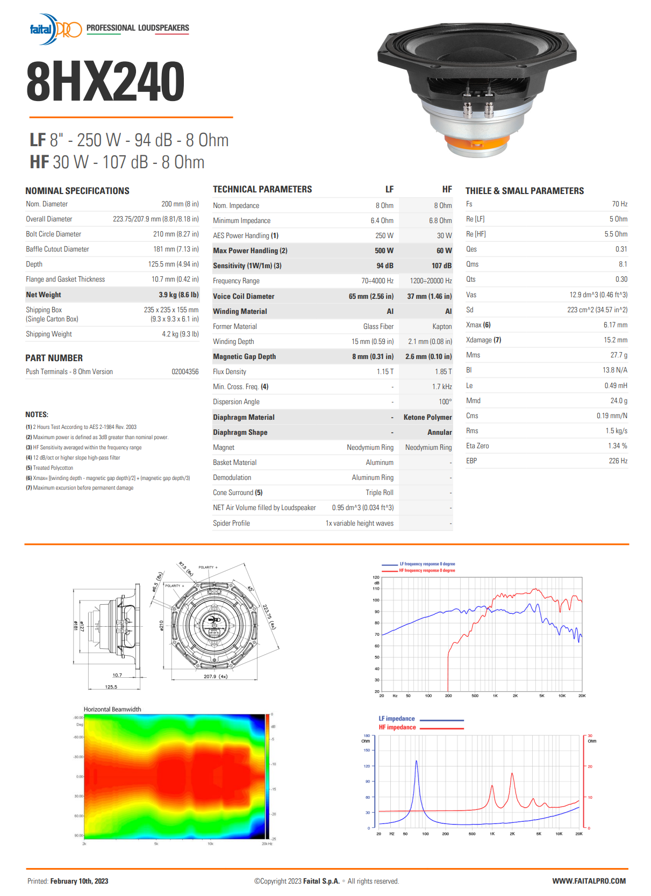
Task: Click Former Material value Glass Fiber
Action: click(x=378, y=327)
